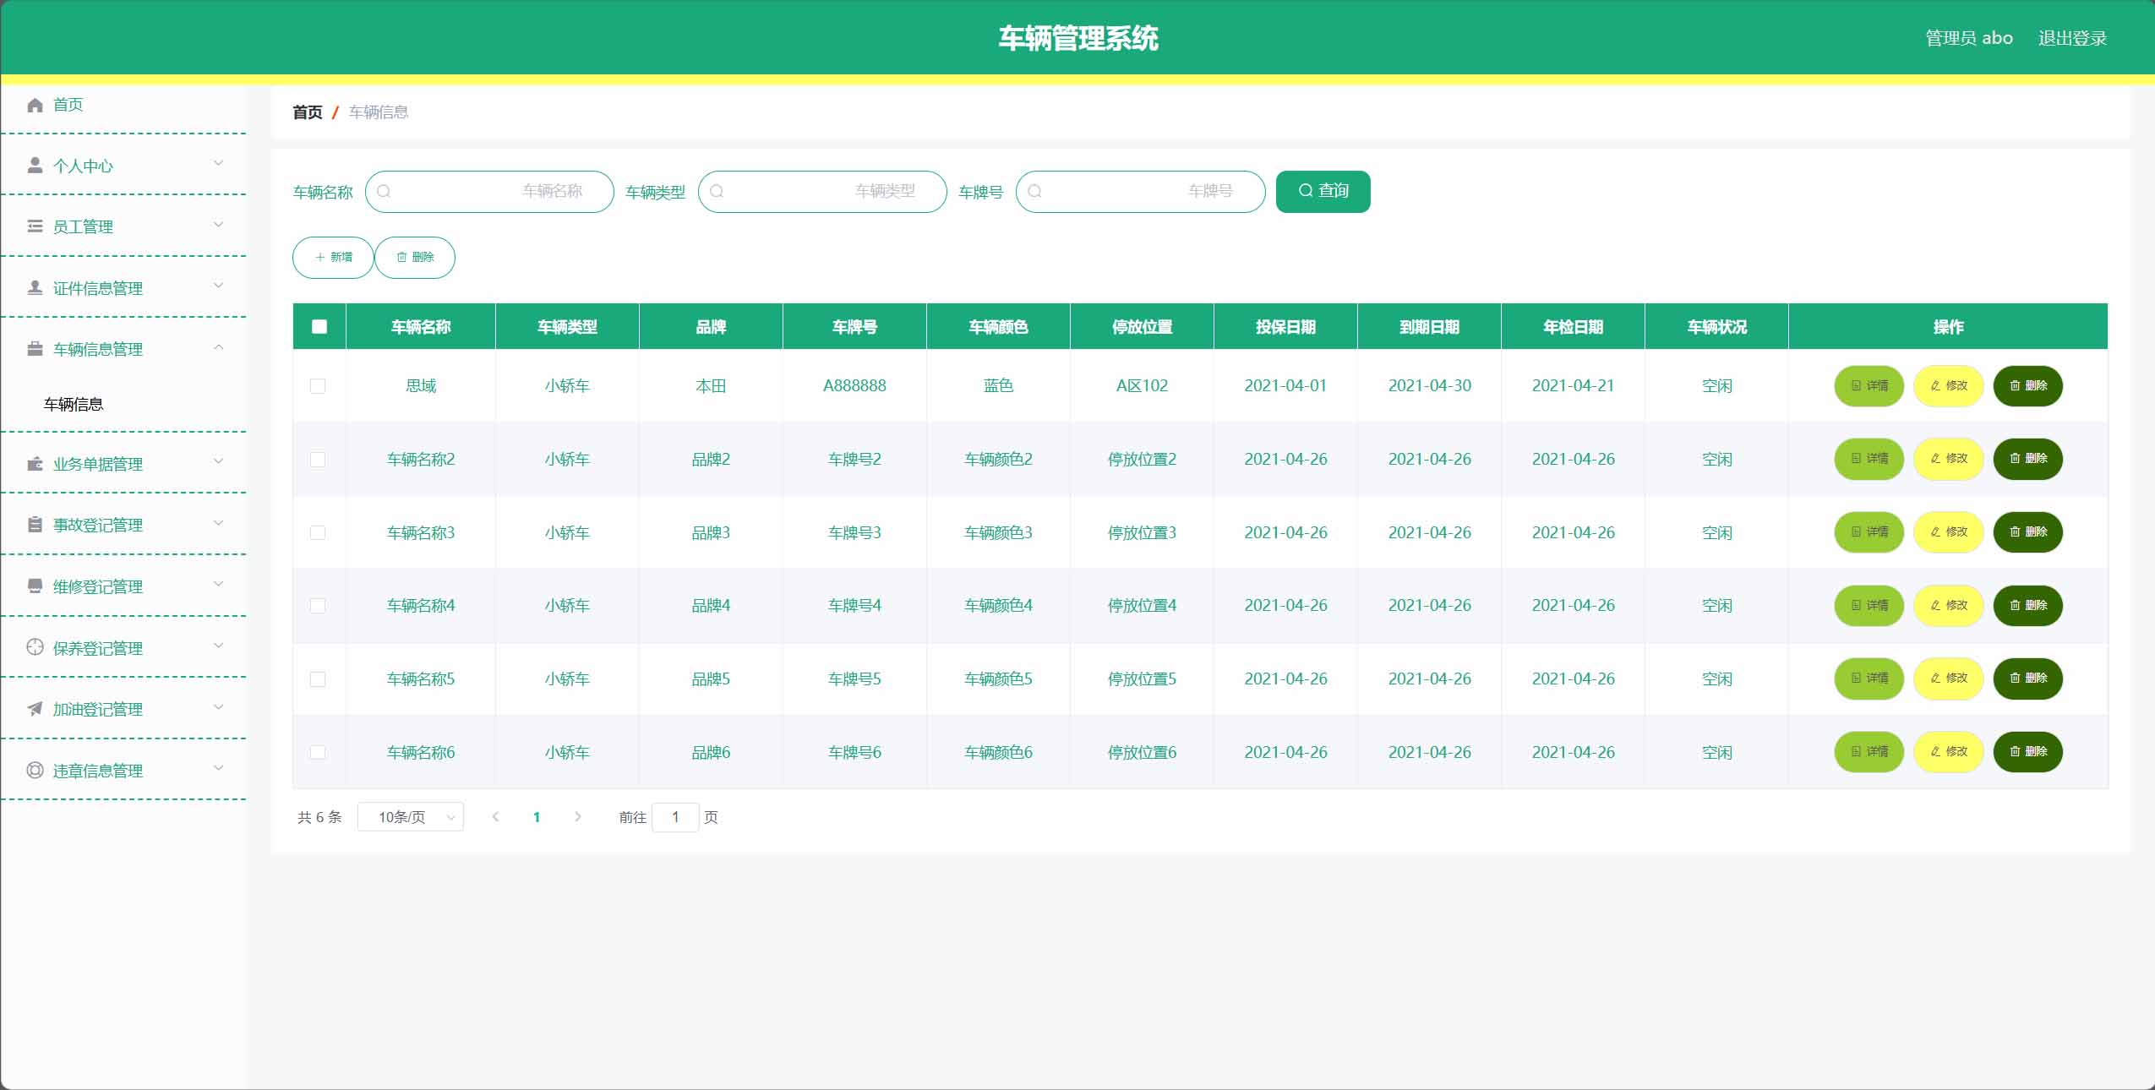Click the 查询 search button
Viewport: 2155px width, 1090px height.
tap(1323, 191)
